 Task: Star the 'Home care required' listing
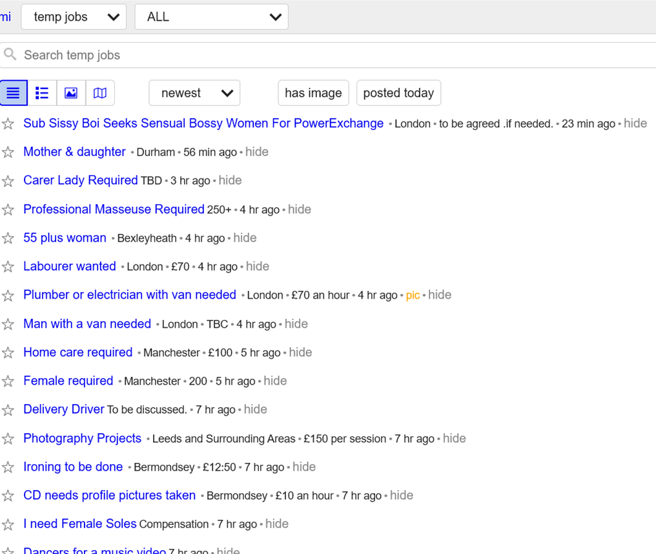(8, 352)
